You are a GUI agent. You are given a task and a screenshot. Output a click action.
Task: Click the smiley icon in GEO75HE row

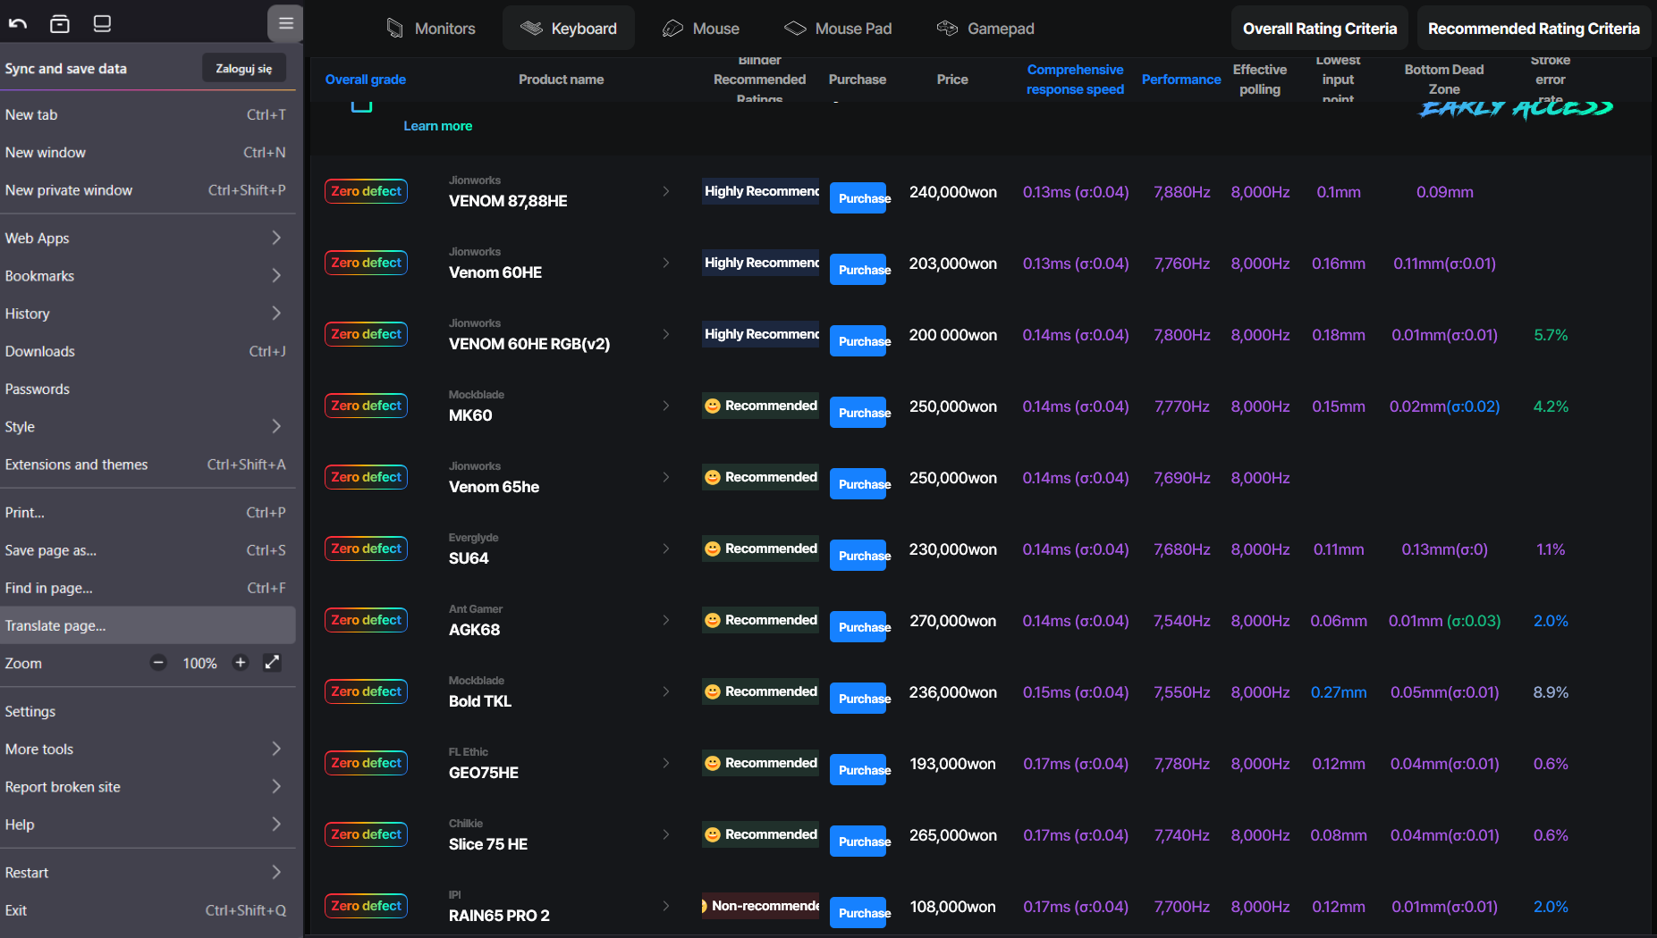click(x=713, y=763)
